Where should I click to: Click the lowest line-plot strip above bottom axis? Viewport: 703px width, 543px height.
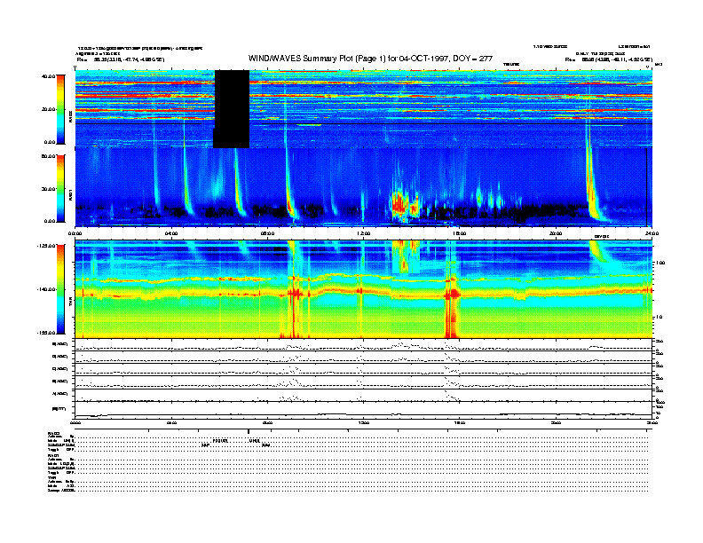(364, 410)
